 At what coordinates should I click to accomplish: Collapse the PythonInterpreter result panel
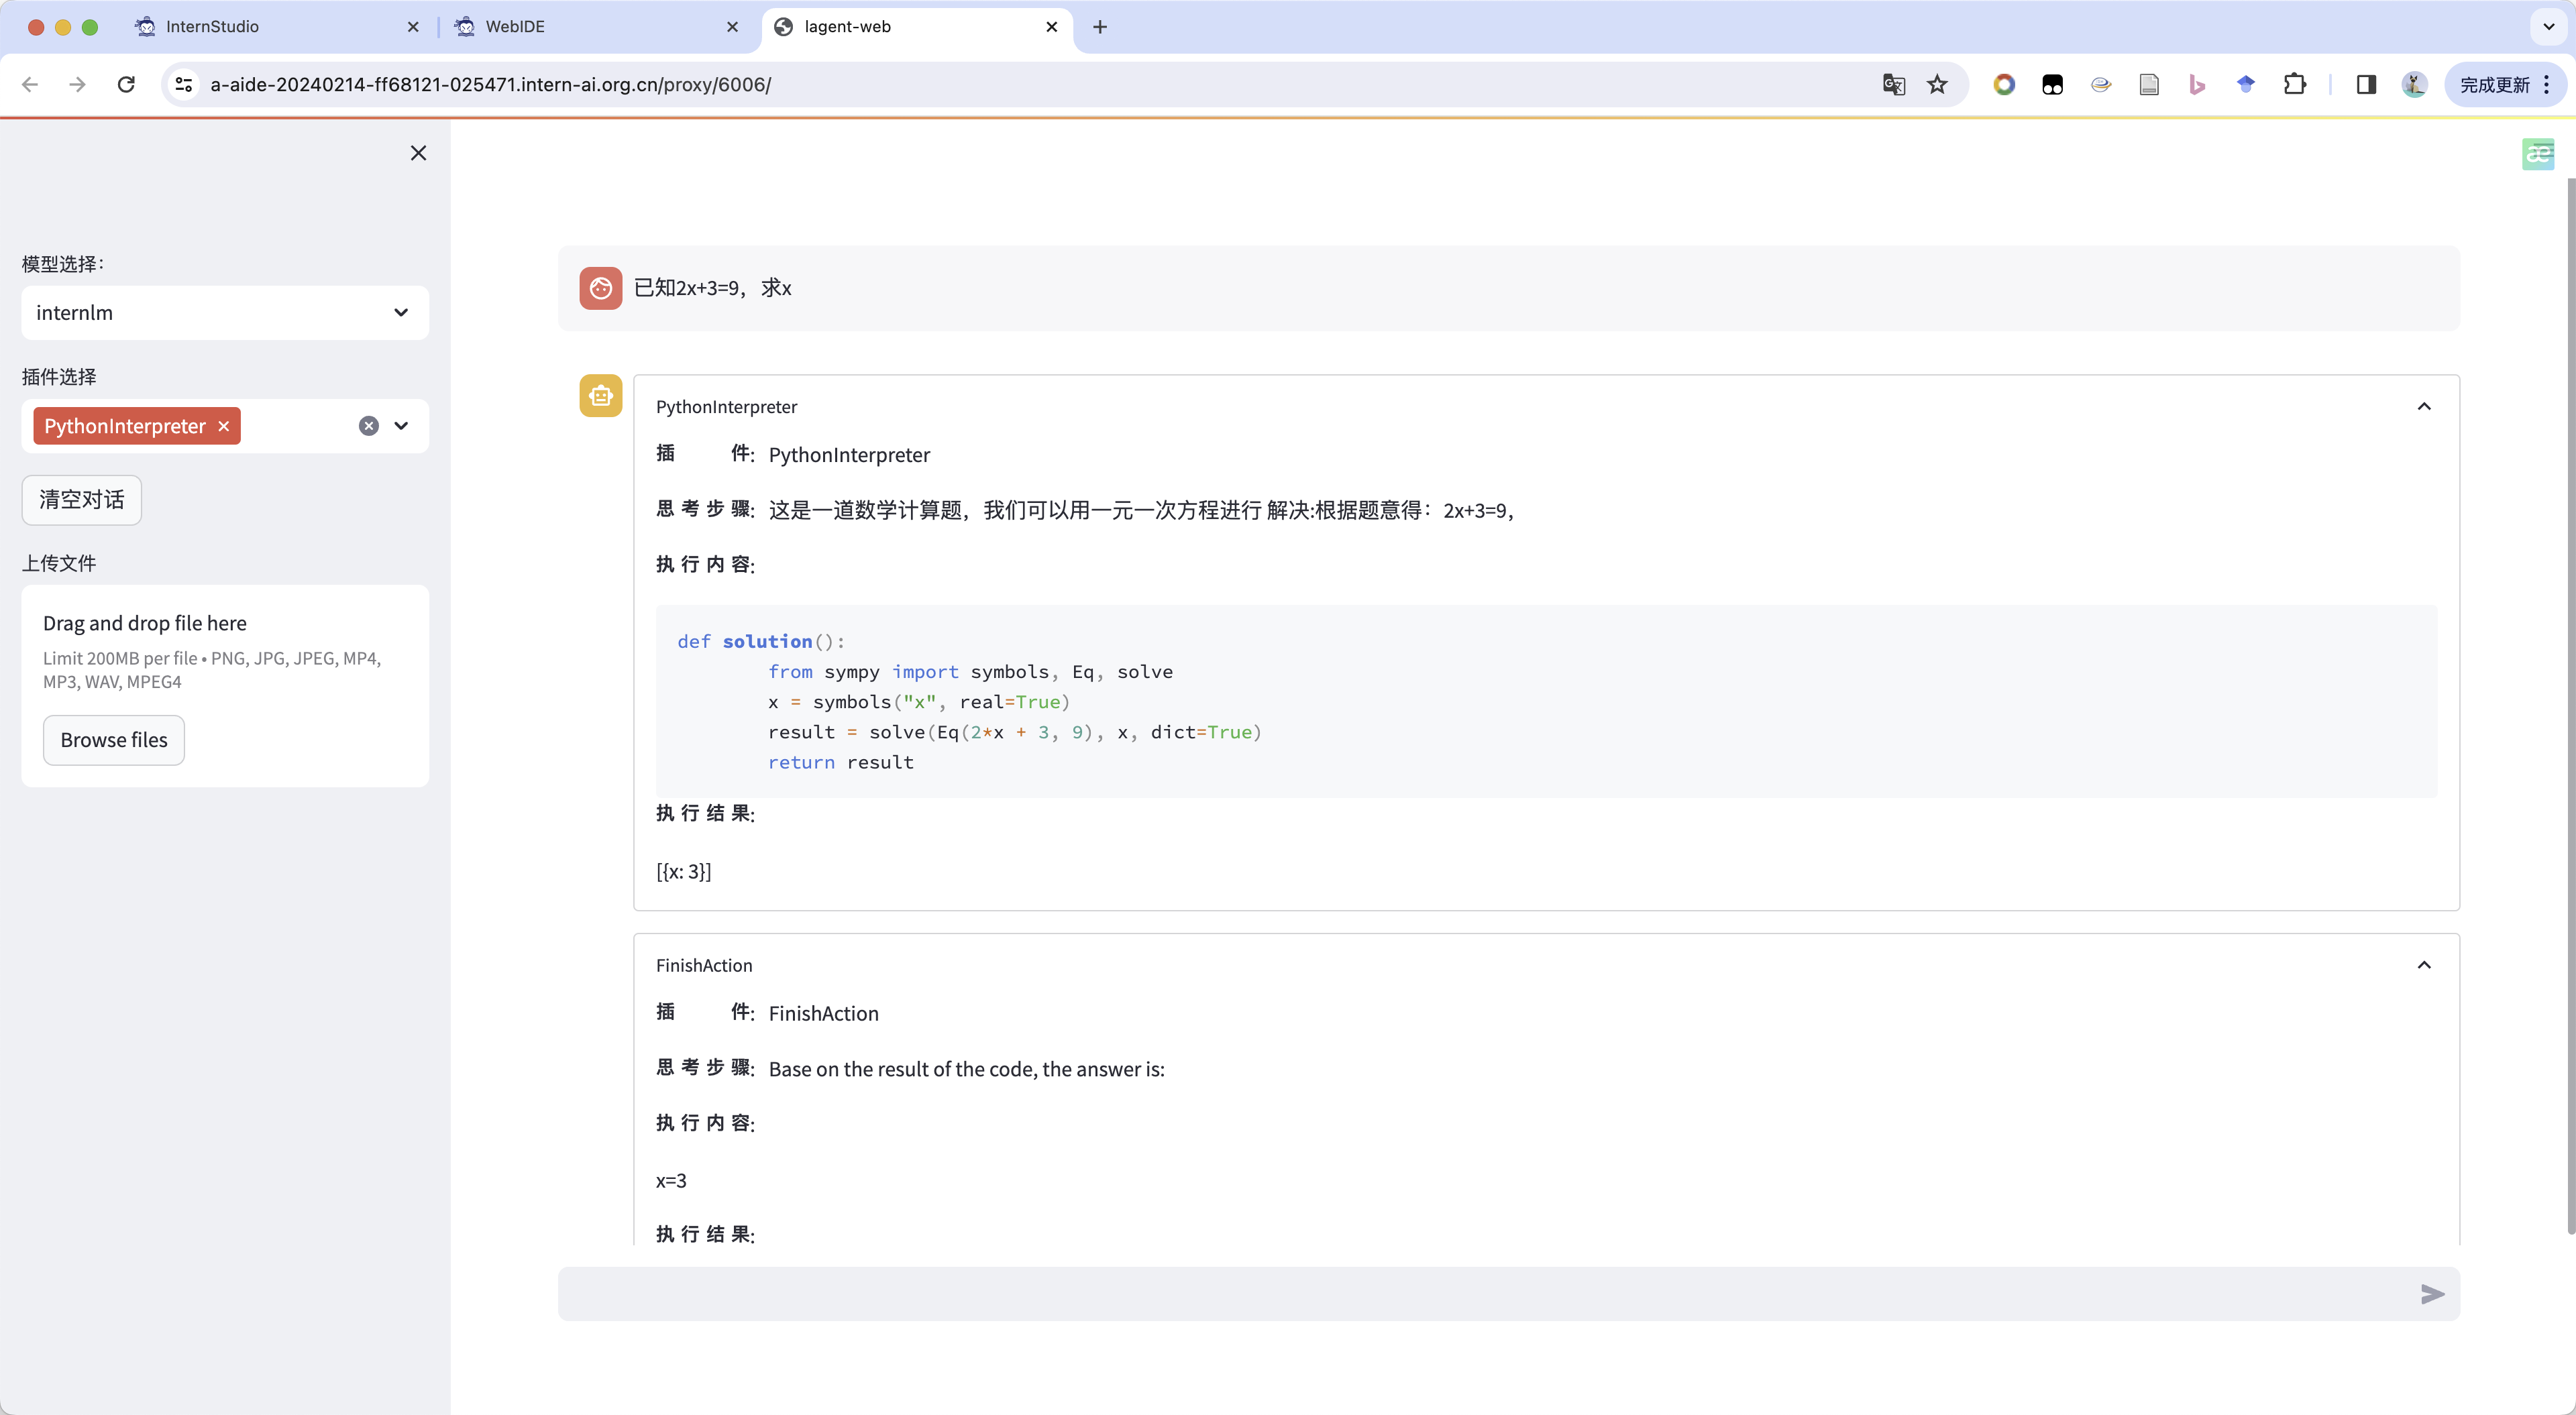click(2424, 406)
